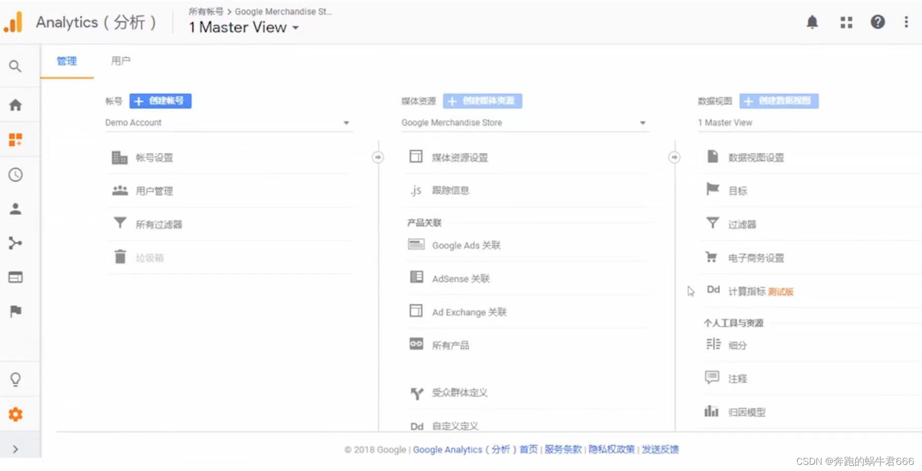
Task: Click 所有帐号 breadcrumb text at top
Action: click(206, 11)
